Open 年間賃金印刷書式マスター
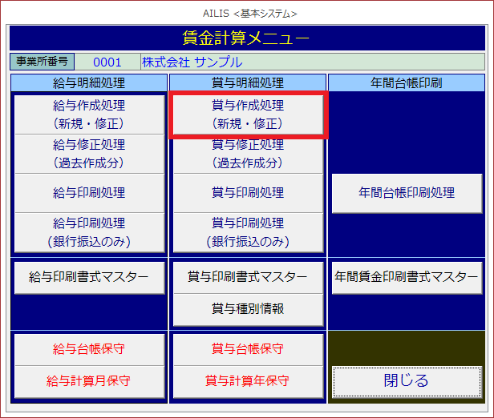Viewport: 494px width, 418px height. tap(407, 277)
